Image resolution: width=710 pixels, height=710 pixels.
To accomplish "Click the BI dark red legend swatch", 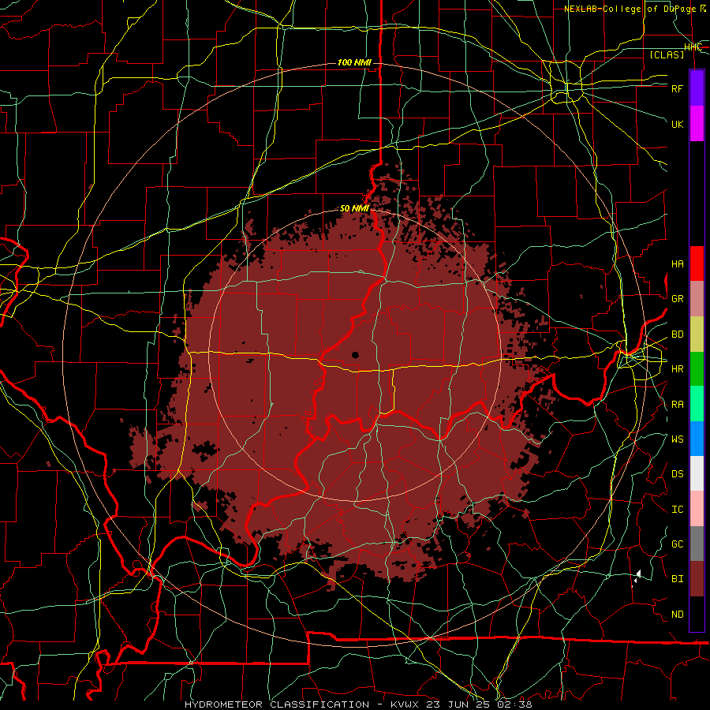I will click(697, 579).
